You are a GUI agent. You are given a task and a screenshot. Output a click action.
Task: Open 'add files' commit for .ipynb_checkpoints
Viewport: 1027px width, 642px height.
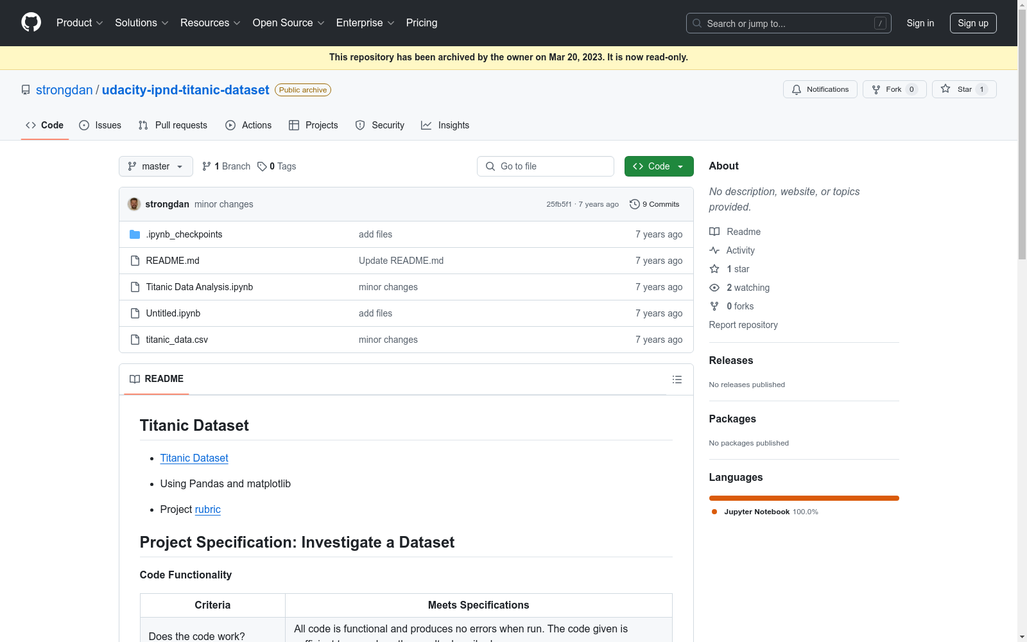(375, 234)
